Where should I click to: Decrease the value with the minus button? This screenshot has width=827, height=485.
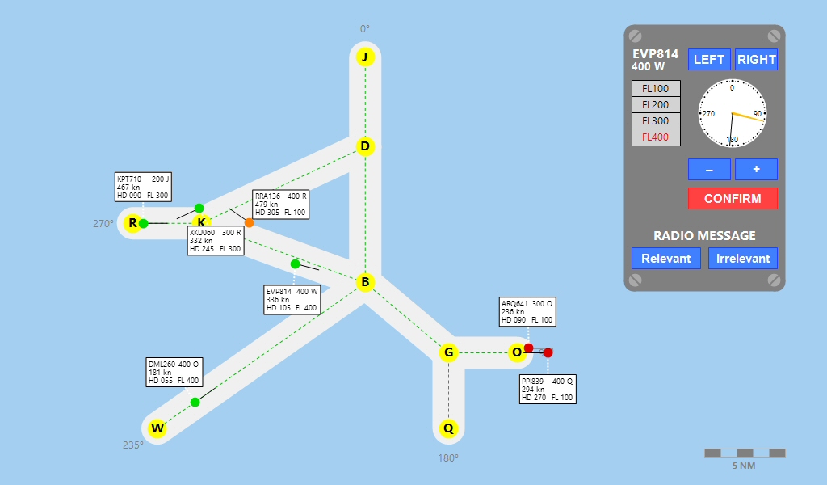click(709, 169)
